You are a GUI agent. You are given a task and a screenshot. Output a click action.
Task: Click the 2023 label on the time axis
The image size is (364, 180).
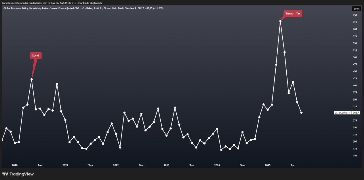pyautogui.click(x=166, y=165)
